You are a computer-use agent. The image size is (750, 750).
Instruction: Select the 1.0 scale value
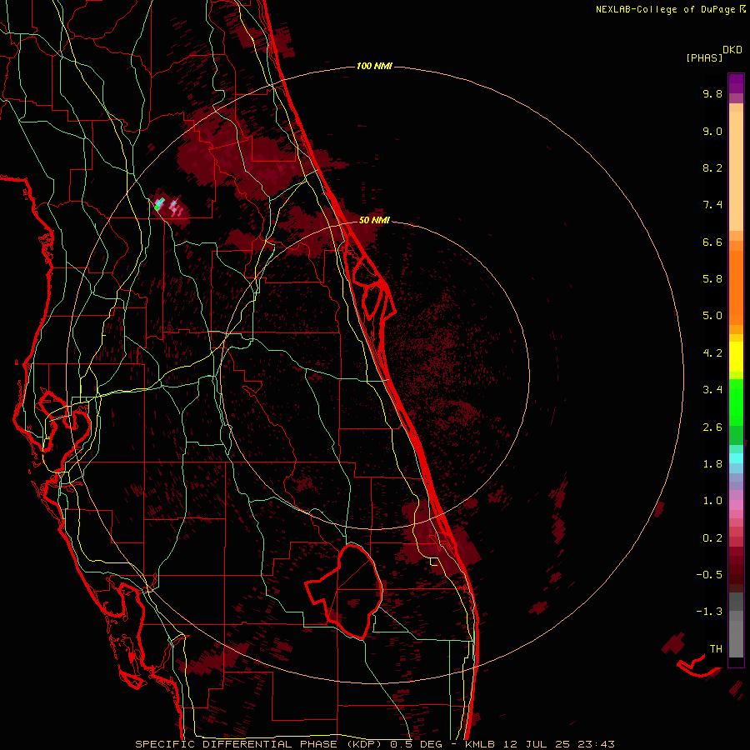[x=712, y=501]
